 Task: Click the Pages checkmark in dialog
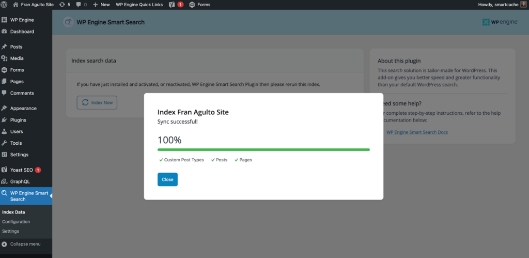point(237,160)
